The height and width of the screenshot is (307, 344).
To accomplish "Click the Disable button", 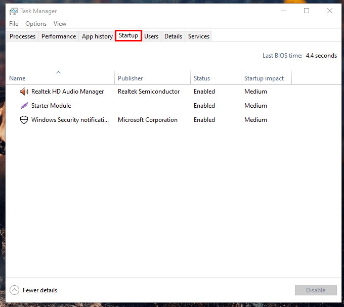I will pos(316,290).
